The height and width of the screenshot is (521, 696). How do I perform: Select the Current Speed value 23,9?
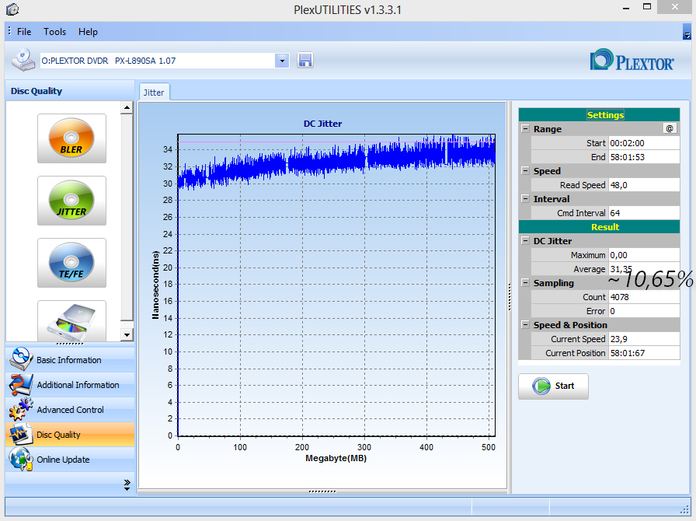click(x=644, y=339)
